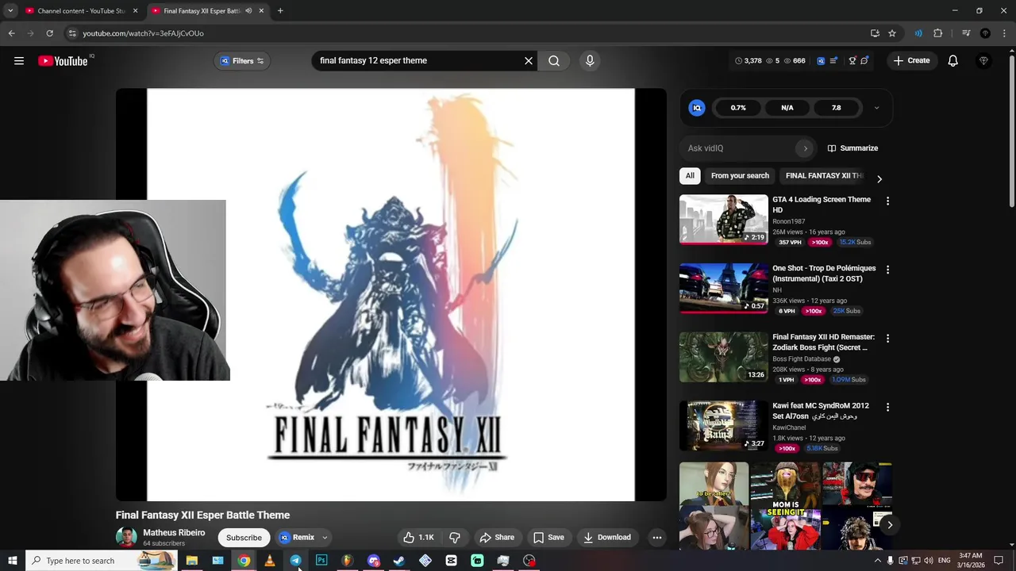1016x571 pixels.
Task: Click the Create button
Action: pyautogui.click(x=911, y=61)
